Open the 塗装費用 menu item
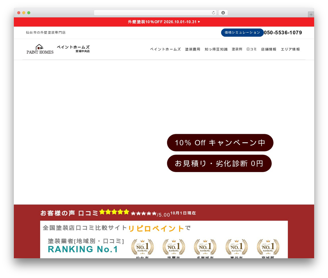328x278 pixels. [193, 49]
